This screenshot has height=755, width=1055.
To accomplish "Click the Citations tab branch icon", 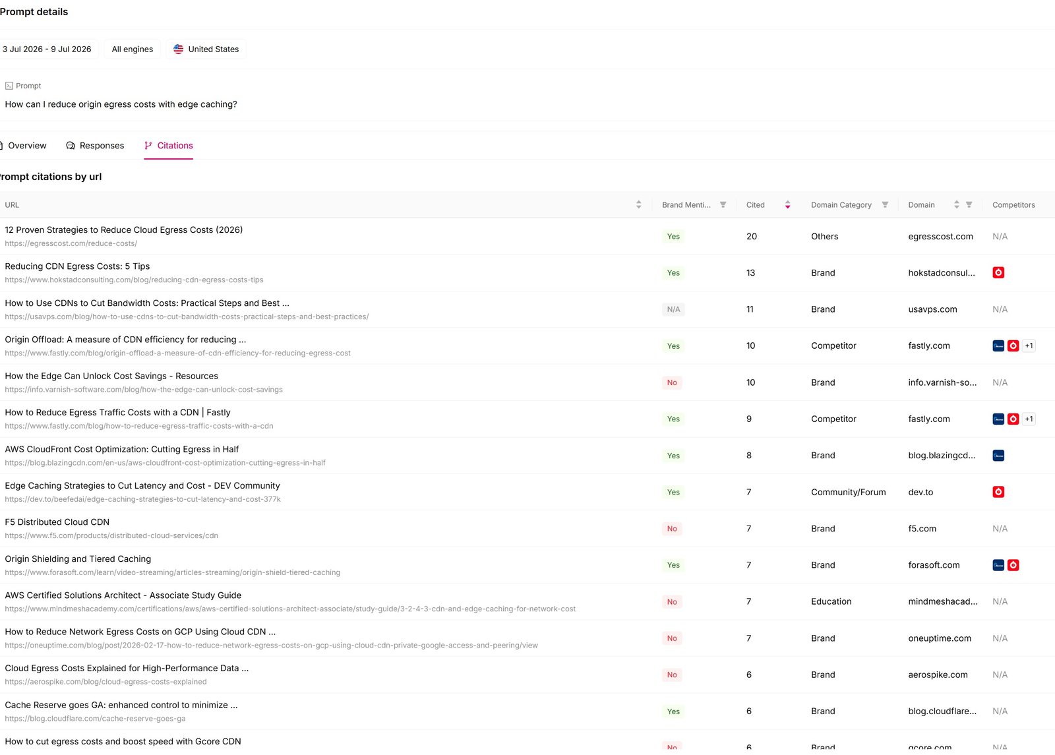I will pyautogui.click(x=148, y=146).
